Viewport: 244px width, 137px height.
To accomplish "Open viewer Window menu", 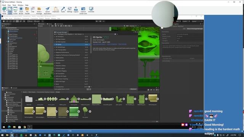I will [20, 5].
